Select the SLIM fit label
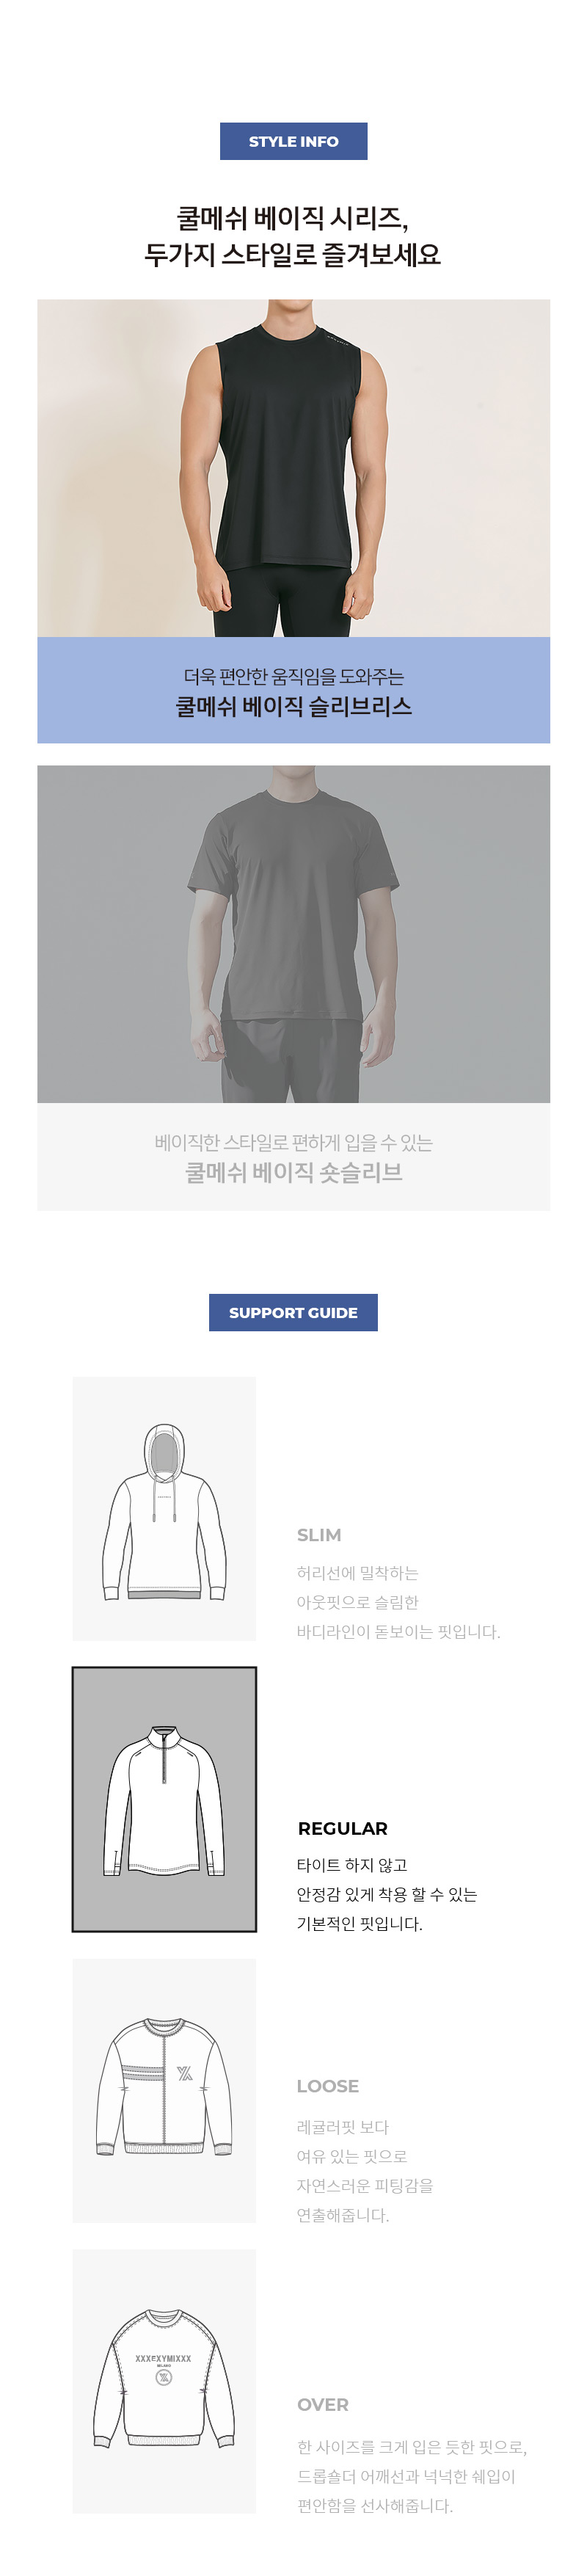587x2576 pixels. (319, 1535)
